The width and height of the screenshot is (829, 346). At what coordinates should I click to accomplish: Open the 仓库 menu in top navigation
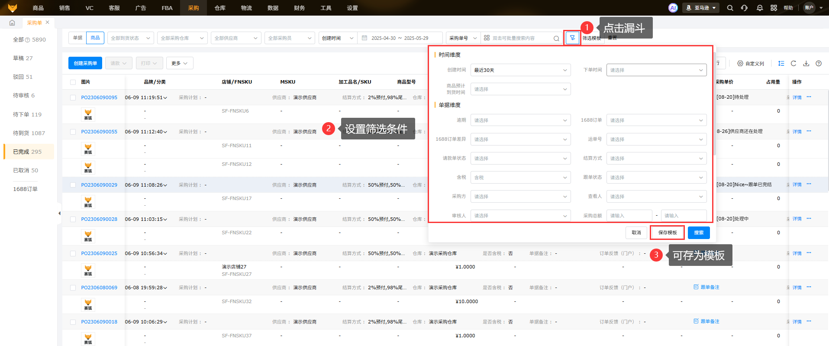220,8
